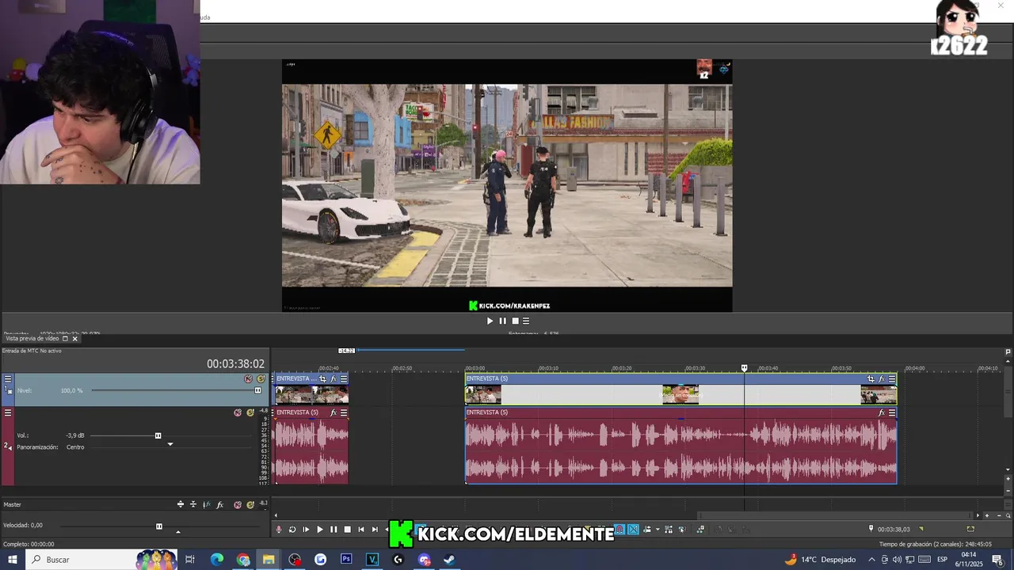Adjust Panoramización pan slider handle
This screenshot has width=1014, height=570.
point(170,444)
